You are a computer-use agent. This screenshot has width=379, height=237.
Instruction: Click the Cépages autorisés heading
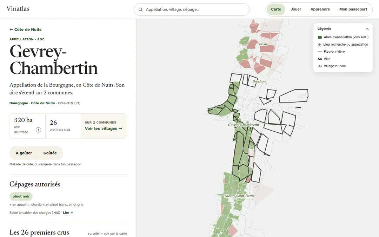coord(35,184)
